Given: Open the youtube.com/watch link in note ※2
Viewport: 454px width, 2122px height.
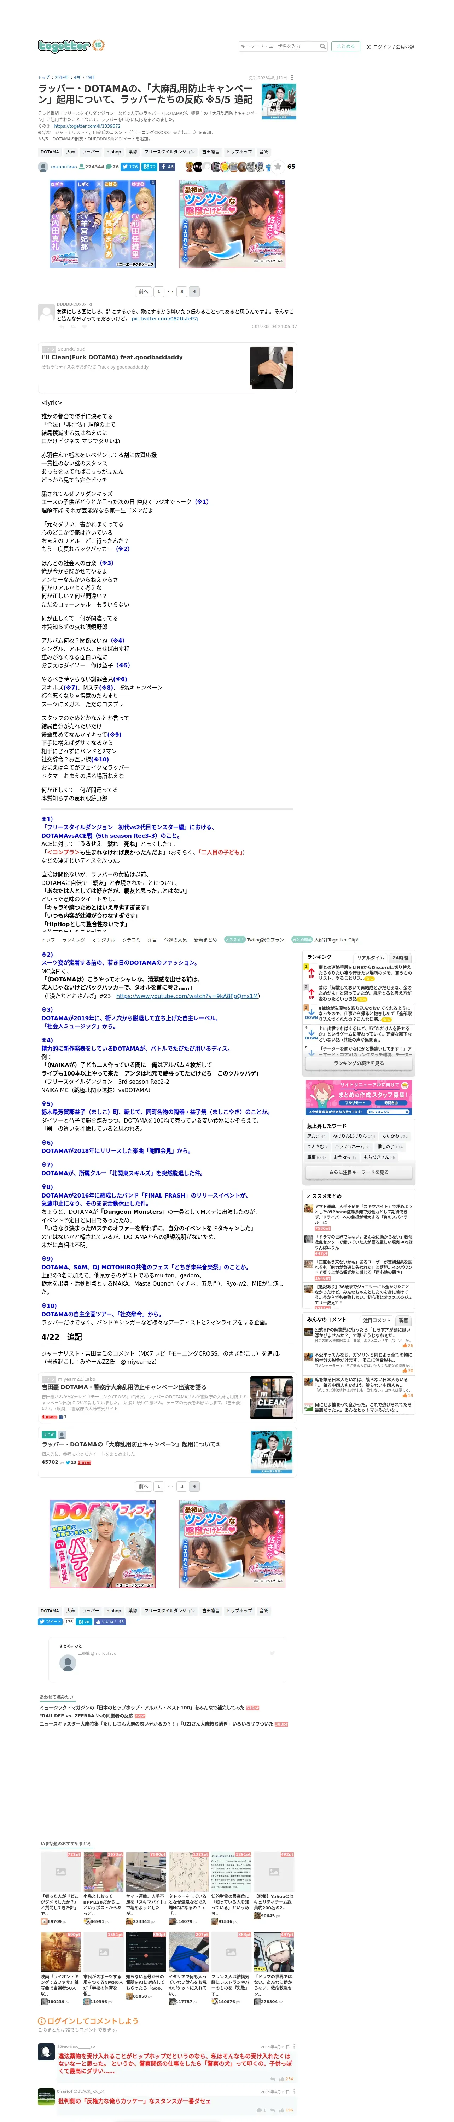Looking at the screenshot, I should pos(188,996).
